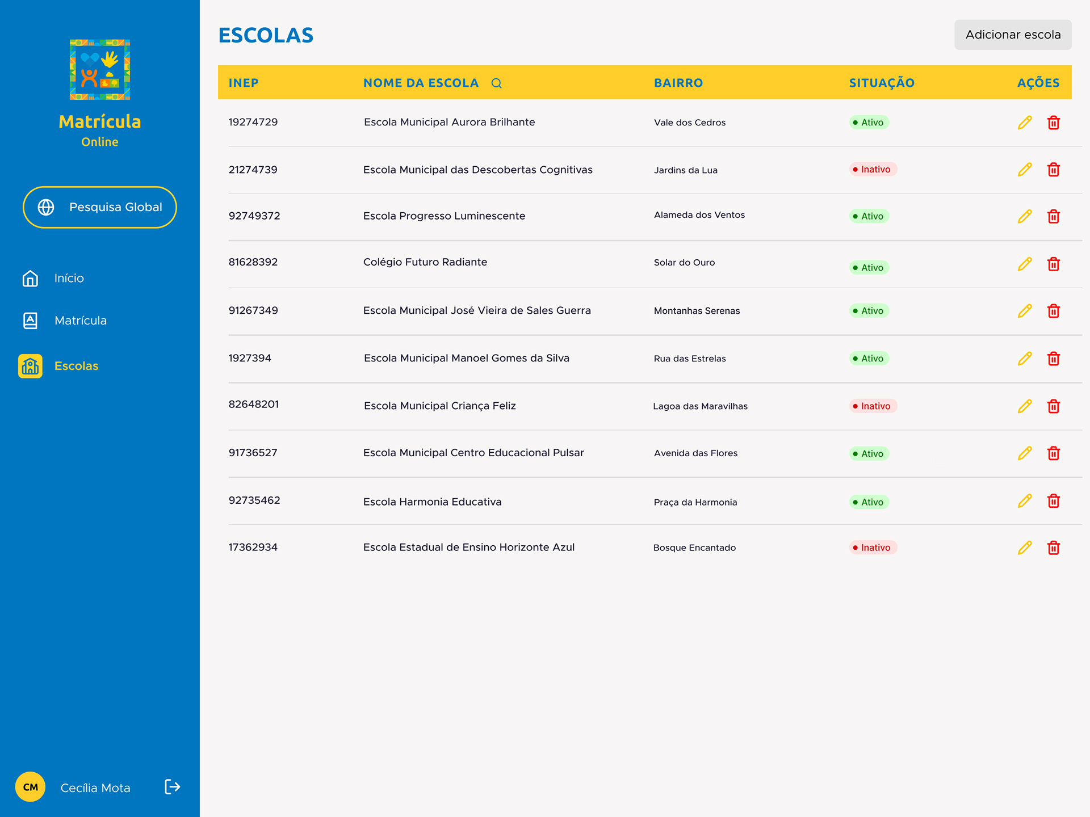Image resolution: width=1090 pixels, height=817 pixels.
Task: Click the Matrícula Online logo
Action: pos(100,94)
